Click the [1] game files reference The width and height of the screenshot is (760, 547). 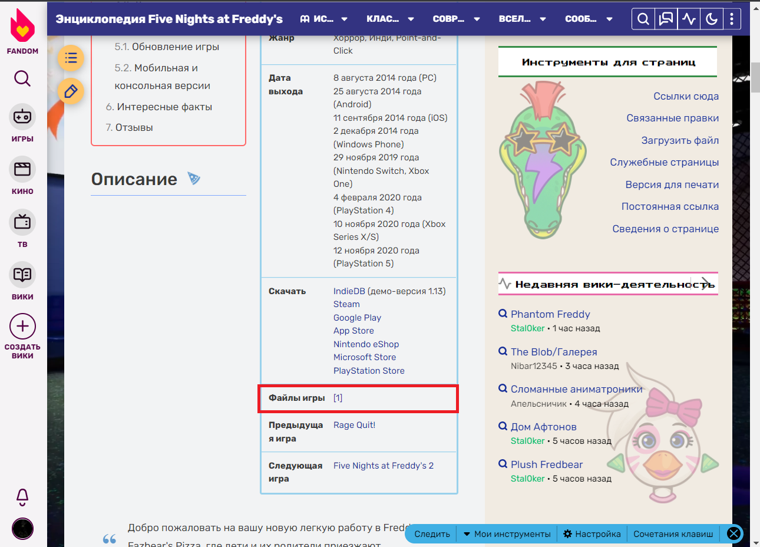(x=338, y=398)
